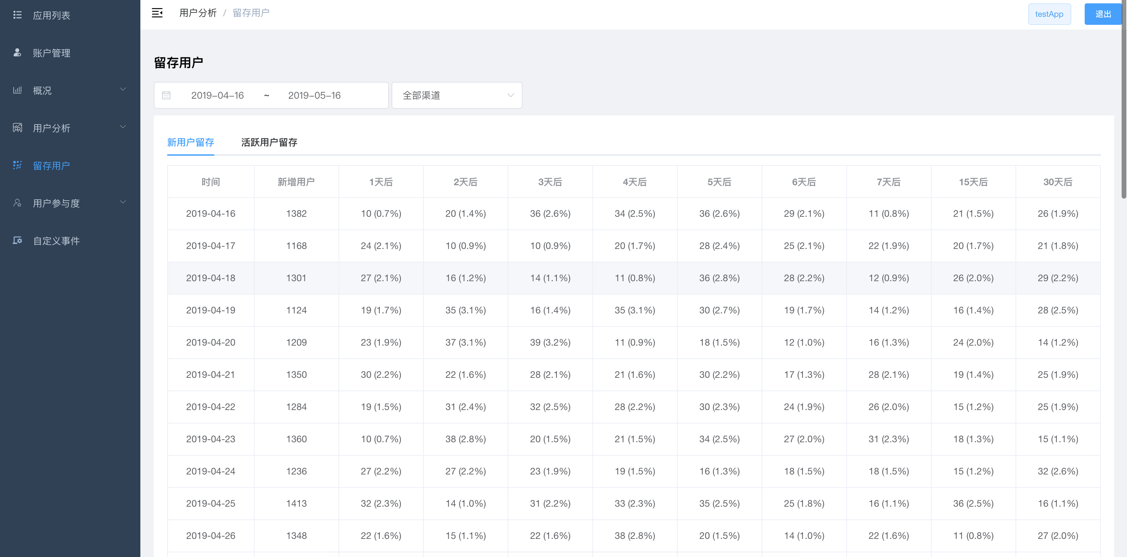Click the testApp button
The width and height of the screenshot is (1127, 557).
pyautogui.click(x=1049, y=14)
